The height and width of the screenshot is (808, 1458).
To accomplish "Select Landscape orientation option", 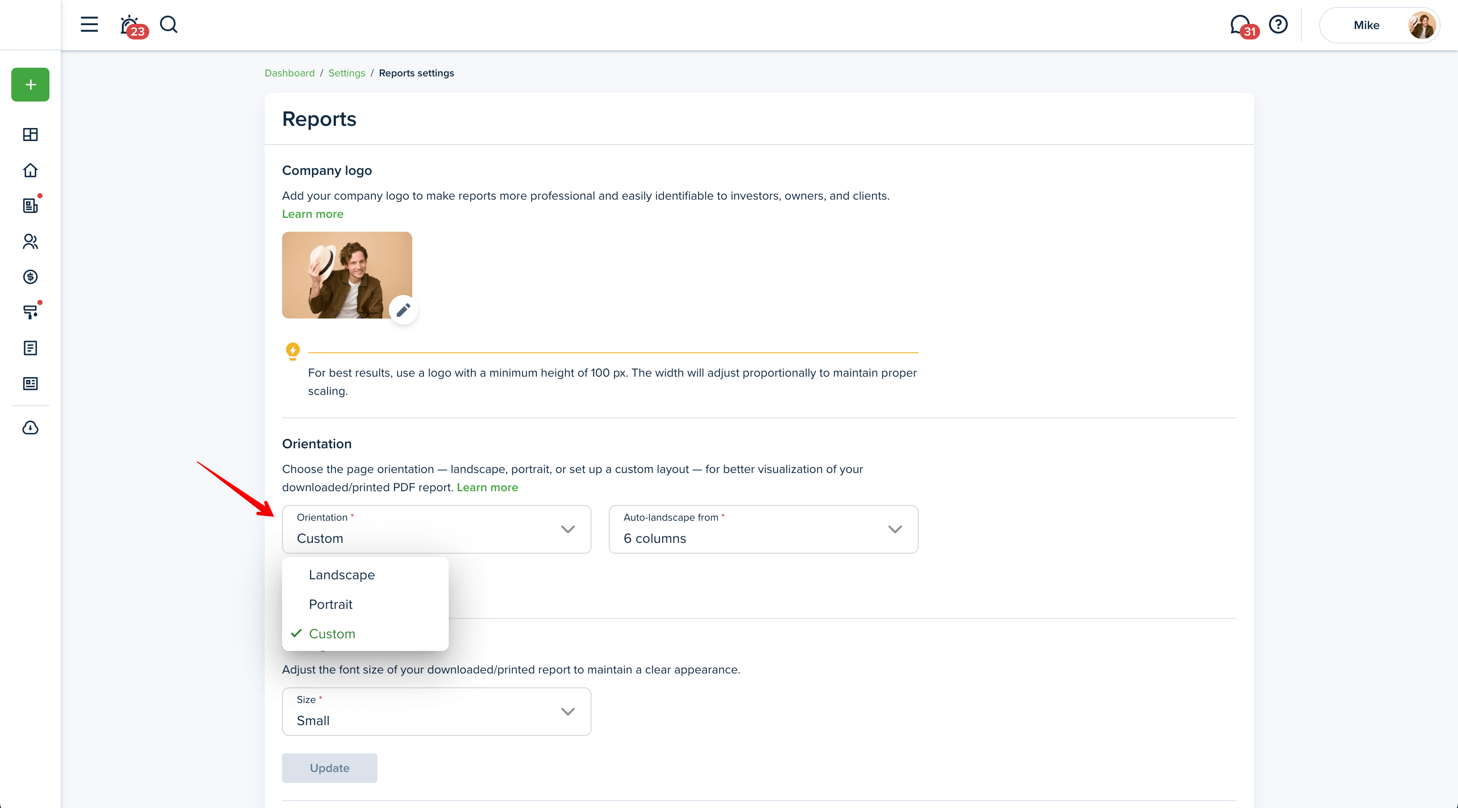I will click(342, 575).
